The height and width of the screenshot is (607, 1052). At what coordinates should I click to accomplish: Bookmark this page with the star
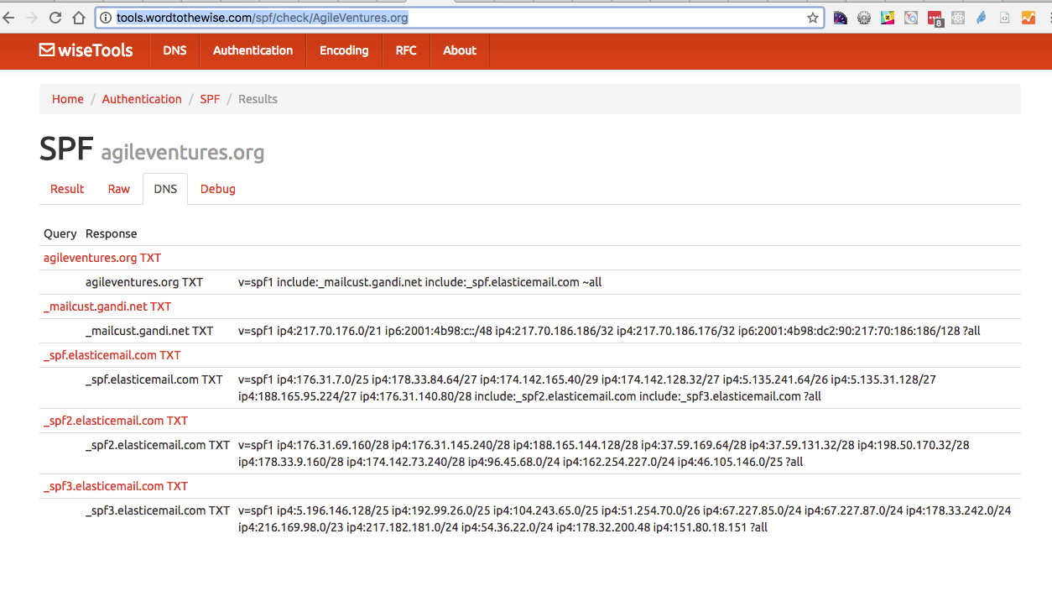812,18
